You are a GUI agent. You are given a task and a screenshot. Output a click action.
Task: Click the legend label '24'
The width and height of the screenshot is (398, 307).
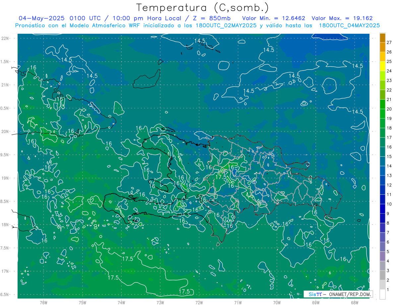389,71
